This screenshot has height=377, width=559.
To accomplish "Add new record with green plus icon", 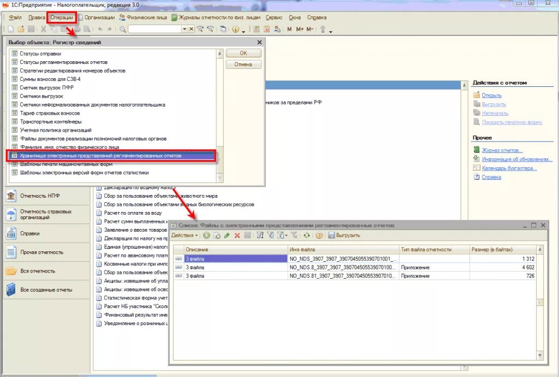I will coord(206,235).
